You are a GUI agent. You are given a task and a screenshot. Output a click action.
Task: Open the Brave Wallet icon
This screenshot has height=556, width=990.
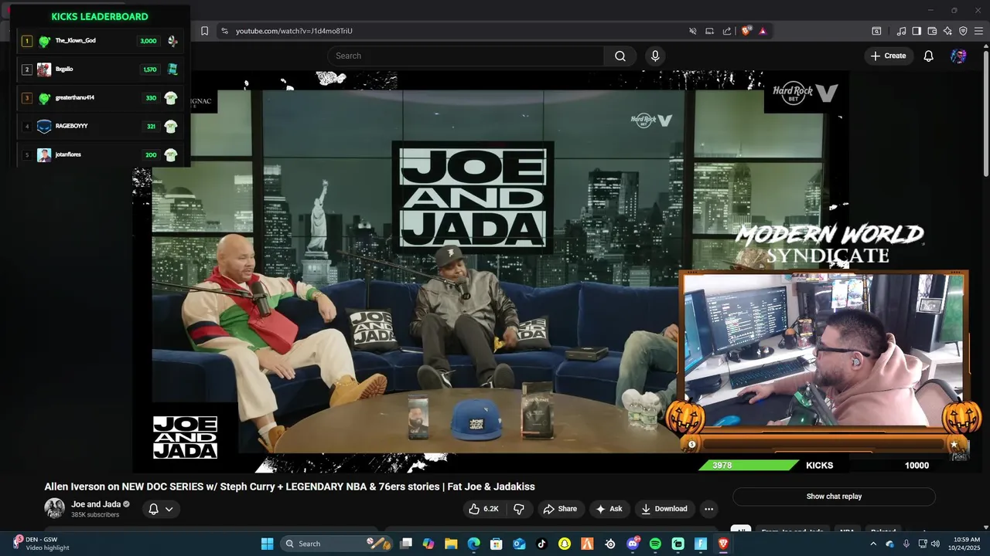932,31
